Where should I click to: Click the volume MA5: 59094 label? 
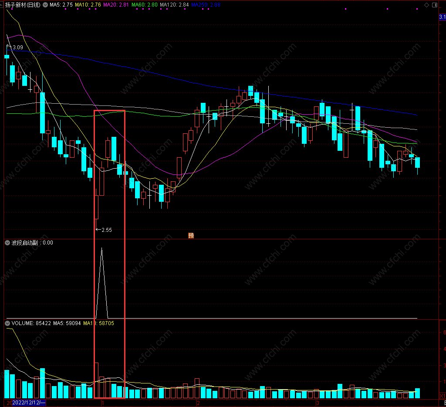[67, 323]
